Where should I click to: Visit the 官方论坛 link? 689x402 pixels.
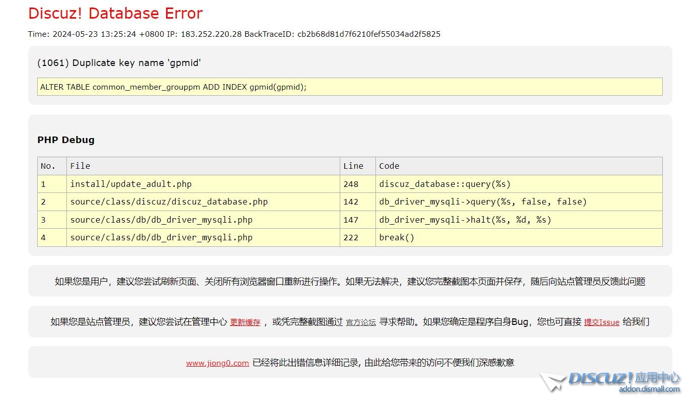coord(360,322)
